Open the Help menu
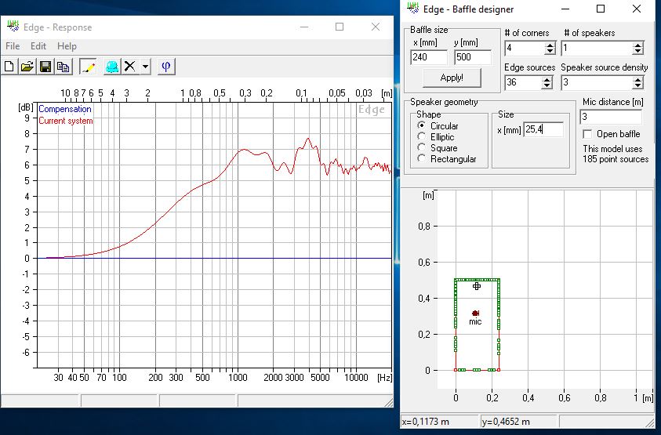This screenshot has width=661, height=435. 67,46
